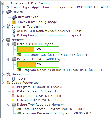The image size is (110, 118).
Task: Click the memory icon beside Program Used
Action: 19,70
